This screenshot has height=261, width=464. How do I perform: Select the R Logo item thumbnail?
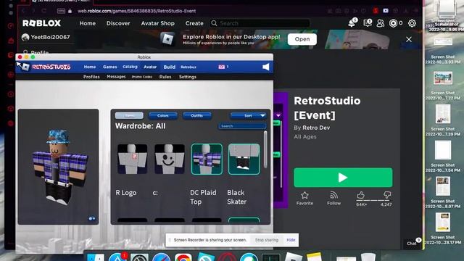pyautogui.click(x=132, y=159)
